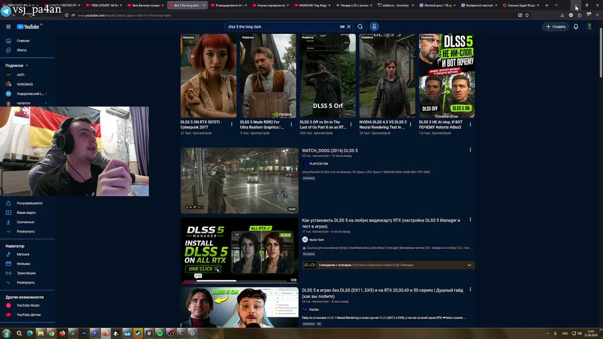The width and height of the screenshot is (603, 339).
Task: Open Ваши видео in the sidebar
Action: click(27, 213)
